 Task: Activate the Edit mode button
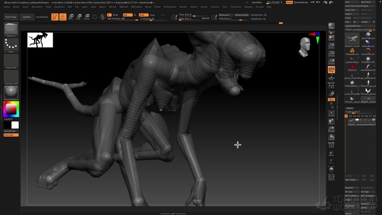[55, 17]
